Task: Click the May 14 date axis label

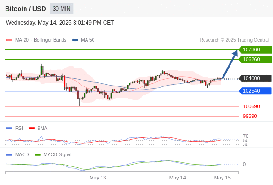Action: (x=177, y=178)
